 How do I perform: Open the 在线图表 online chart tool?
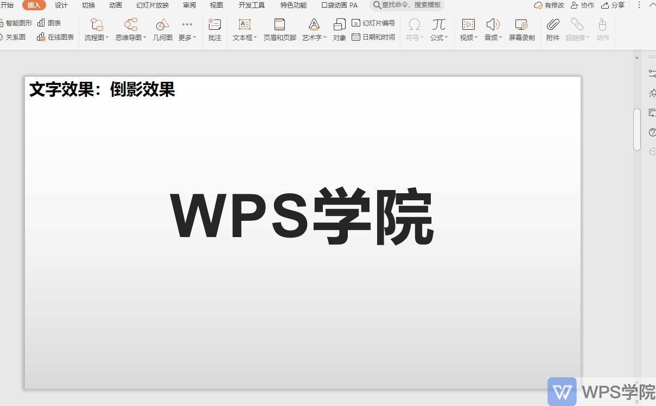pyautogui.click(x=55, y=37)
